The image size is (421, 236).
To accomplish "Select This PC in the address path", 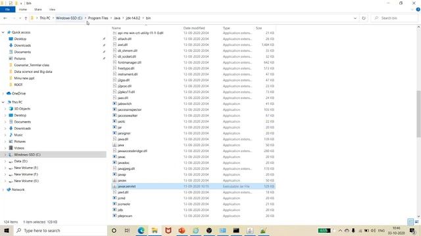I will coord(45,18).
